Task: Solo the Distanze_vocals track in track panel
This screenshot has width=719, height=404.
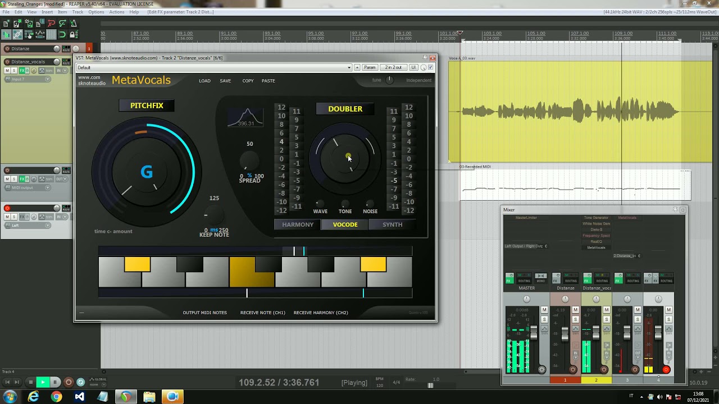Action: pyautogui.click(x=14, y=71)
